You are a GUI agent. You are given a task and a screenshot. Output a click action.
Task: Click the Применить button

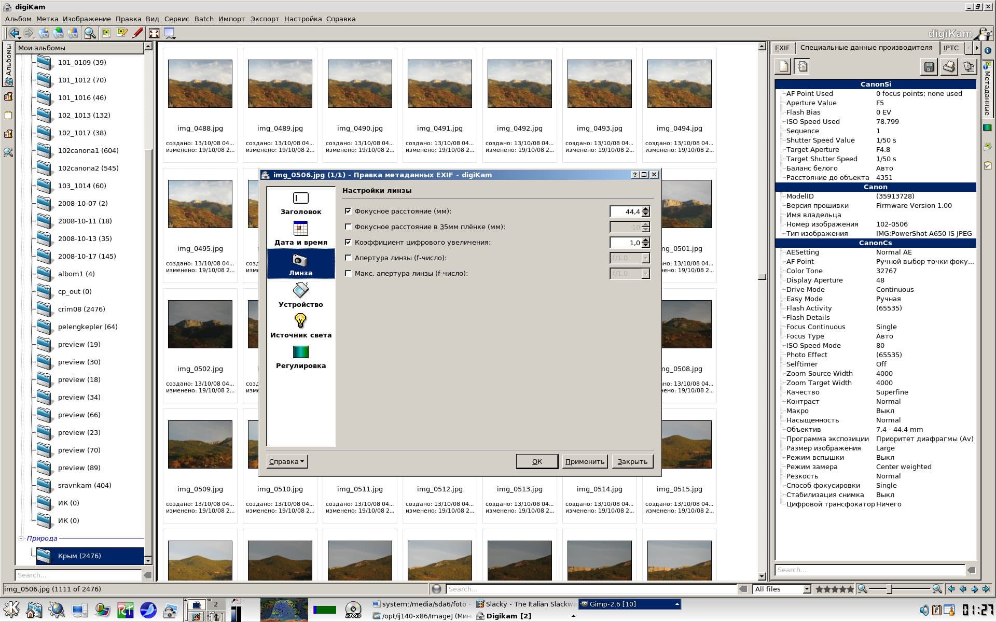tap(585, 461)
